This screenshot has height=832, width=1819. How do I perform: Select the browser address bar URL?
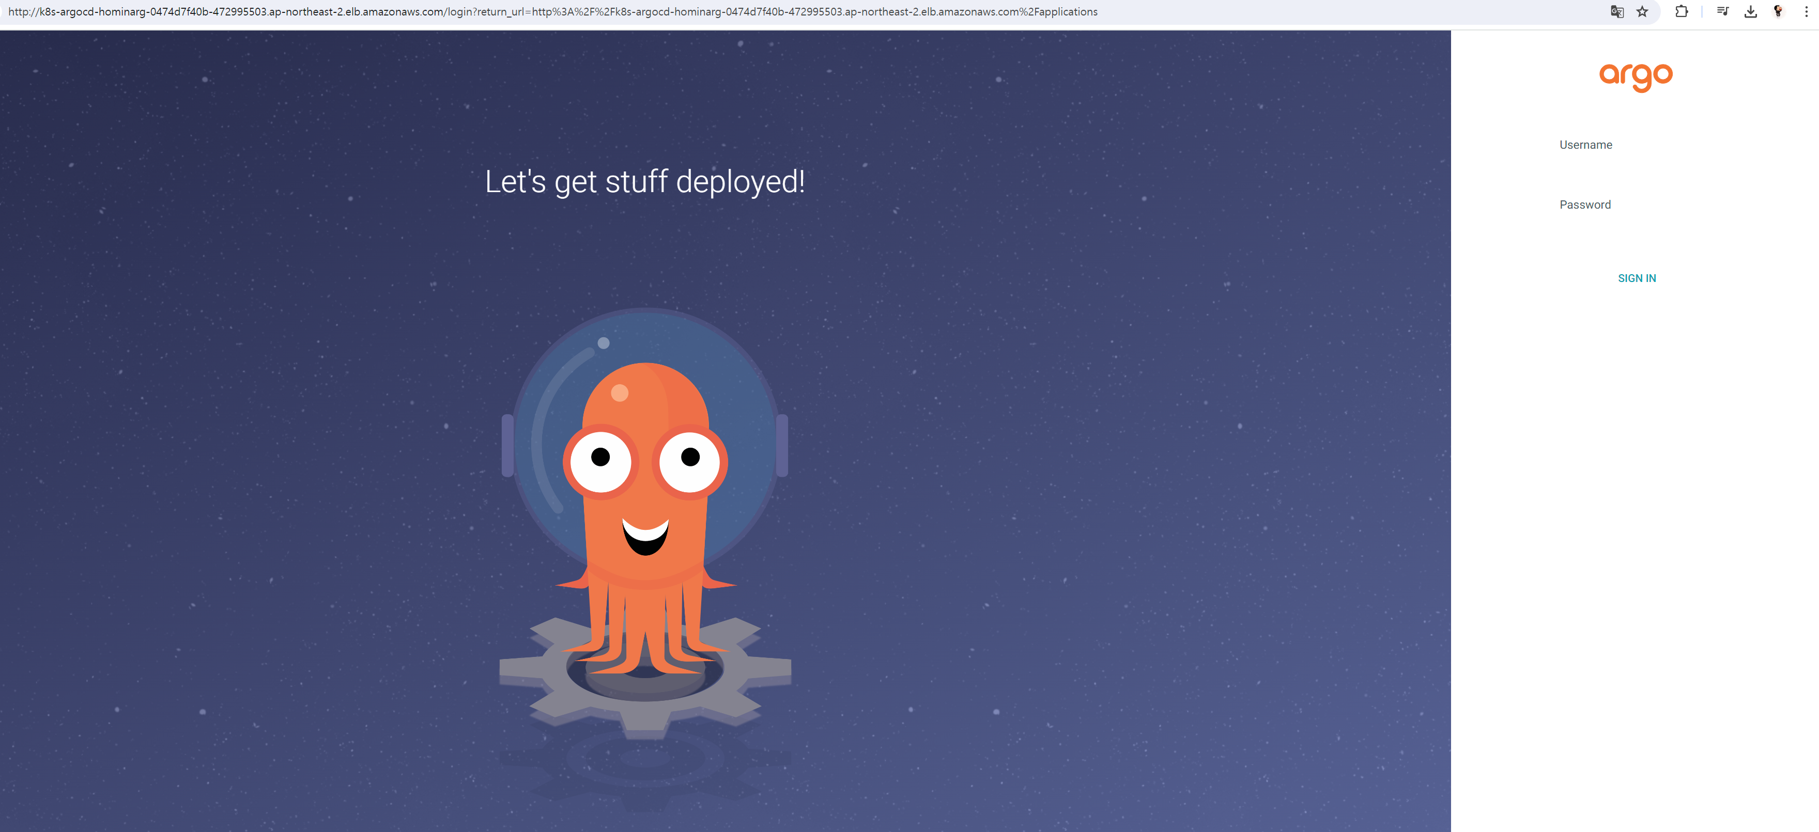click(553, 11)
